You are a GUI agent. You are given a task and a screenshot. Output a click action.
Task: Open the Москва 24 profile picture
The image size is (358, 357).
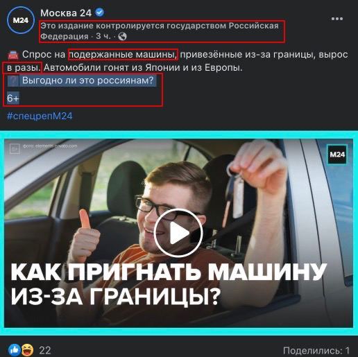point(21,20)
